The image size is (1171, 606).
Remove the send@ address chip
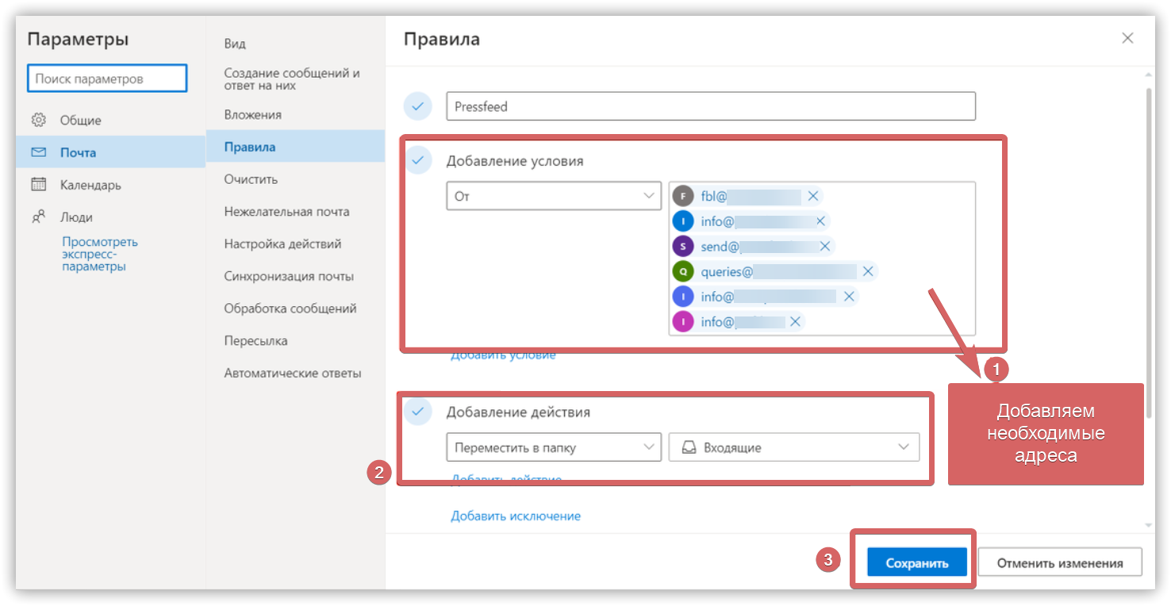[x=824, y=247]
